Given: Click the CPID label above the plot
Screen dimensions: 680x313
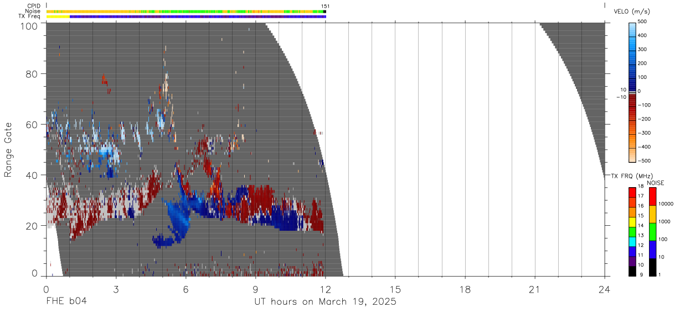Looking at the screenshot, I should [x=33, y=6].
